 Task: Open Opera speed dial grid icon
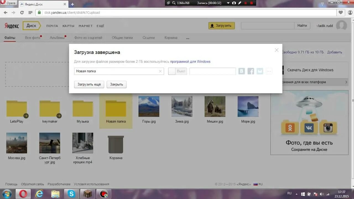tap(30, 12)
